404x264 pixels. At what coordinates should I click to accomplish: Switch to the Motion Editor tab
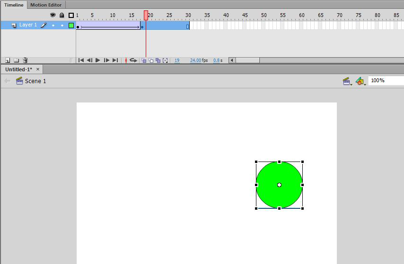click(x=46, y=5)
